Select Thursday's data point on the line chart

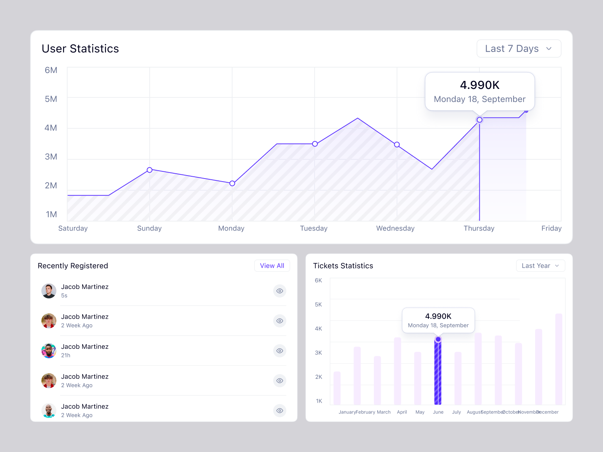(479, 120)
